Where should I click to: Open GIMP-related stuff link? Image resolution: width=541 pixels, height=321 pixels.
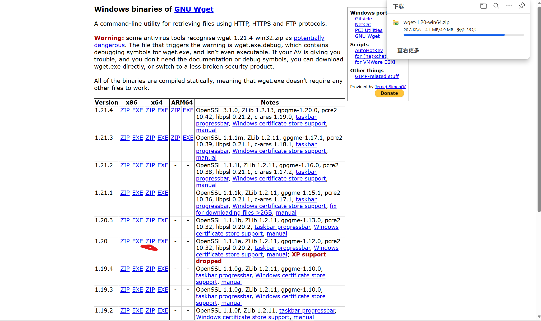pos(377,76)
